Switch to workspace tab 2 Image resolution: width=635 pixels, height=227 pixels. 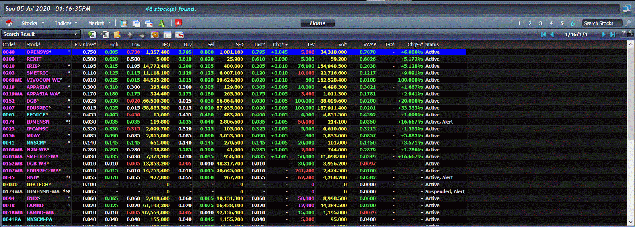(530, 23)
